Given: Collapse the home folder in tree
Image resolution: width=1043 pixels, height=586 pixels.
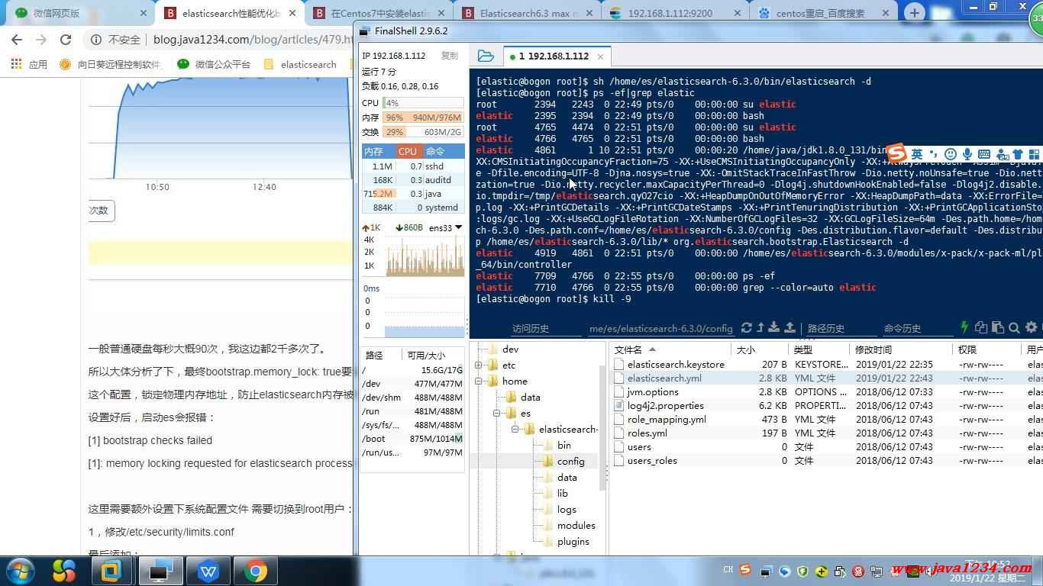Looking at the screenshot, I should [x=478, y=382].
